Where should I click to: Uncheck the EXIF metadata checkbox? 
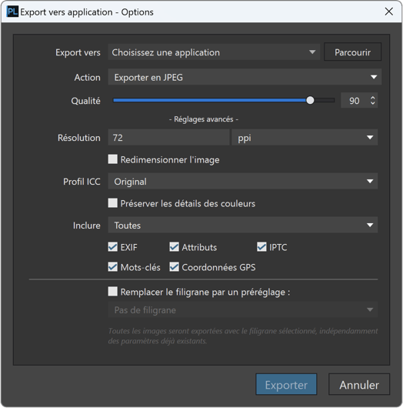click(x=112, y=246)
